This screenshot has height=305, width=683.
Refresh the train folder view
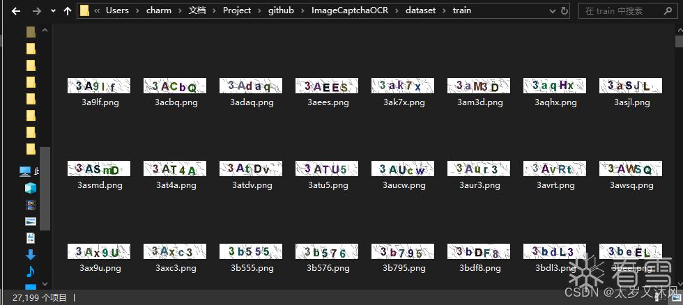click(x=564, y=11)
